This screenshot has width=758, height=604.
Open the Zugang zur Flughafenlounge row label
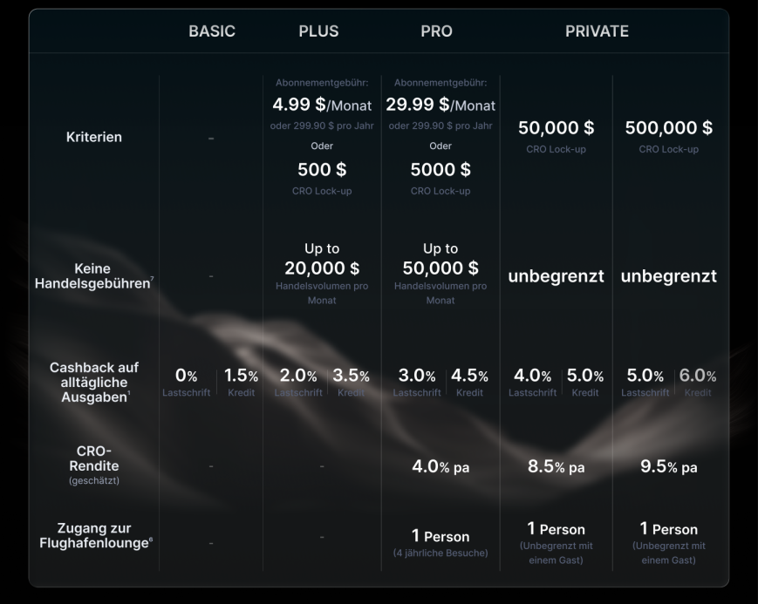94,536
